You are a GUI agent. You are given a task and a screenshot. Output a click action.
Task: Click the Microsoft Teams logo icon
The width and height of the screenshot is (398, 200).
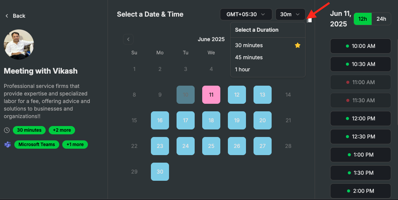[x=8, y=145]
